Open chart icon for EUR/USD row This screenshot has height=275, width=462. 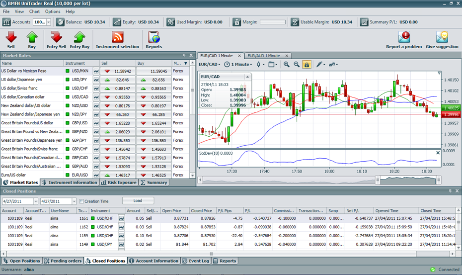click(96, 175)
